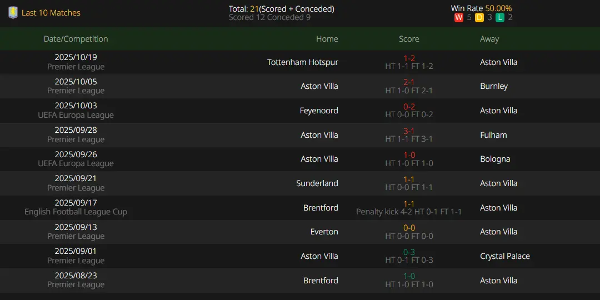
Task: Click the red W wins badge
Action: [x=458, y=18]
